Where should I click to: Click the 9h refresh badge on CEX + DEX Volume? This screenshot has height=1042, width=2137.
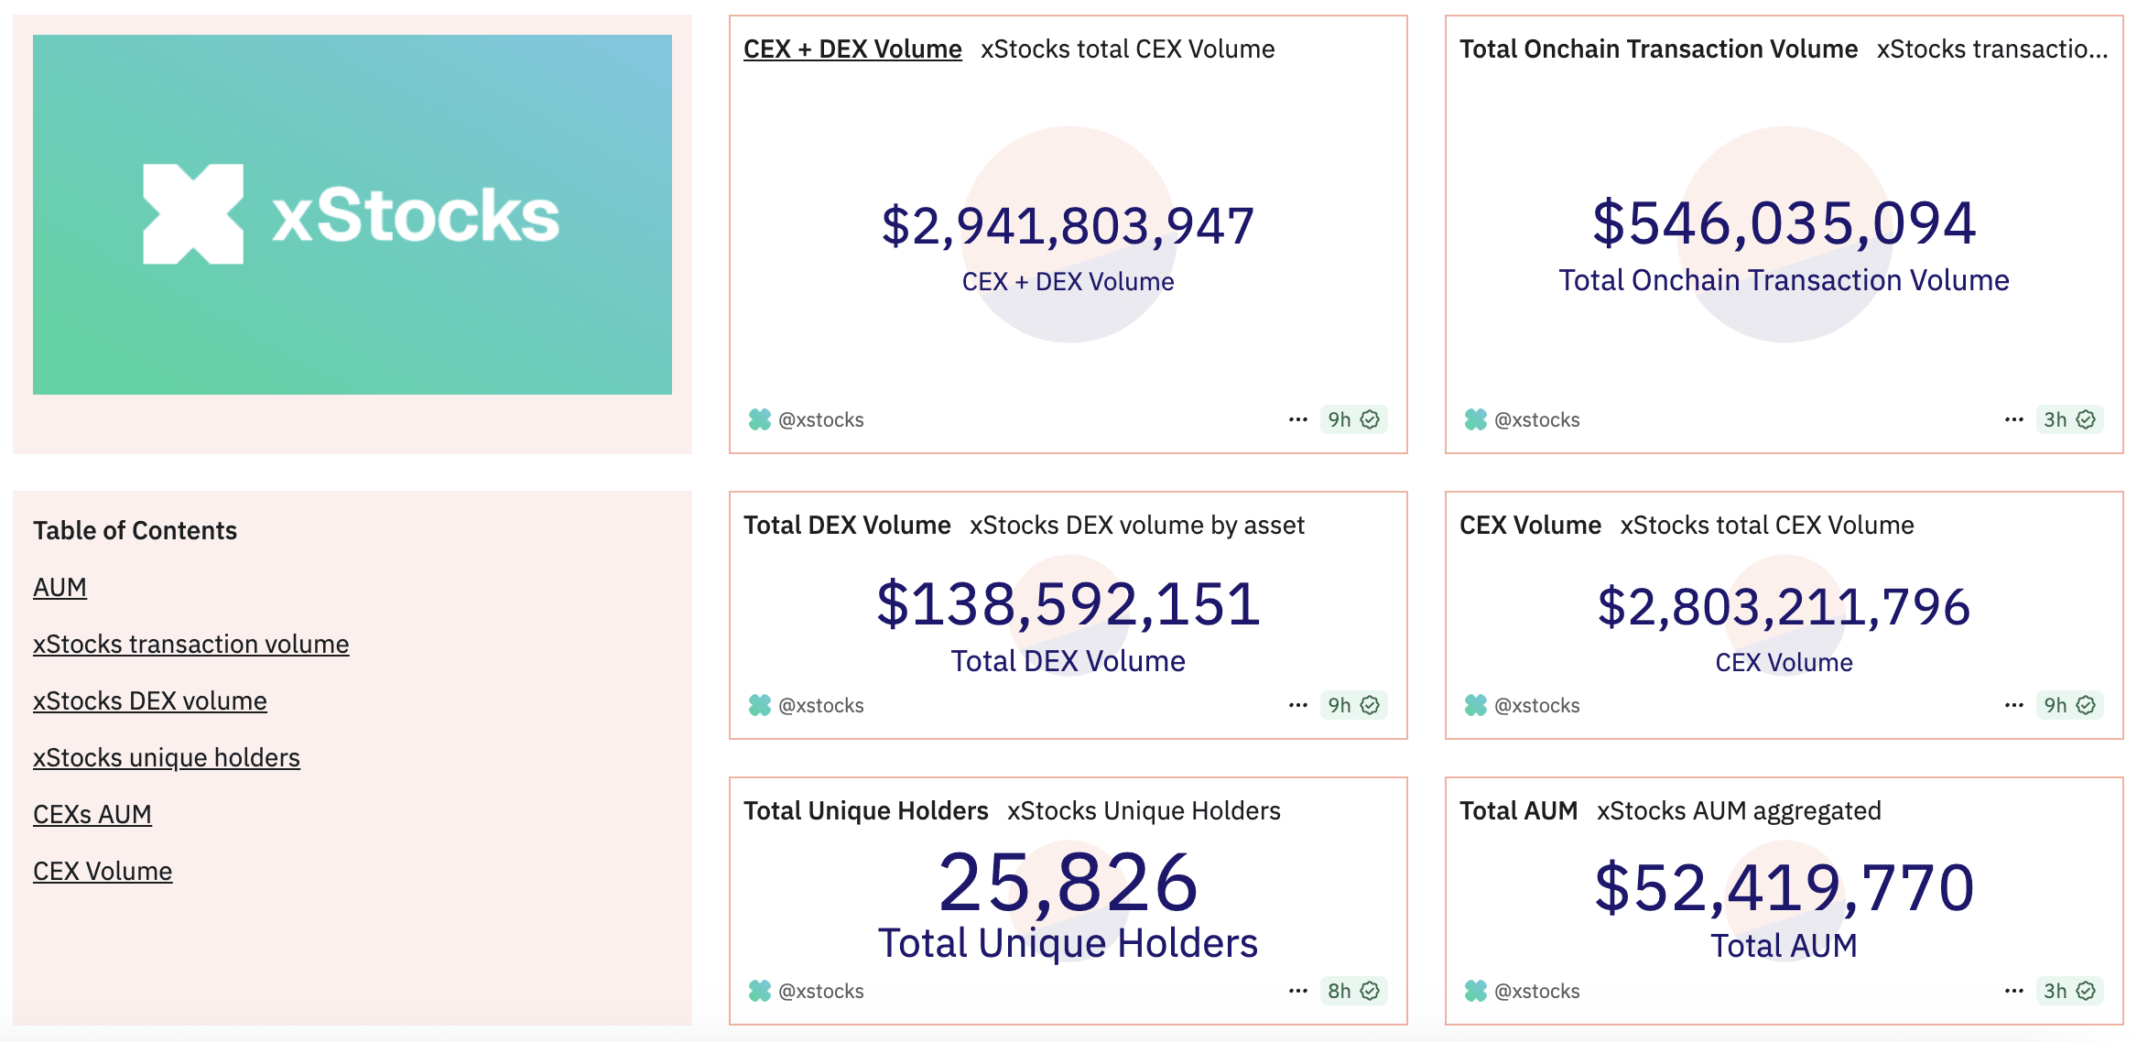[1353, 419]
